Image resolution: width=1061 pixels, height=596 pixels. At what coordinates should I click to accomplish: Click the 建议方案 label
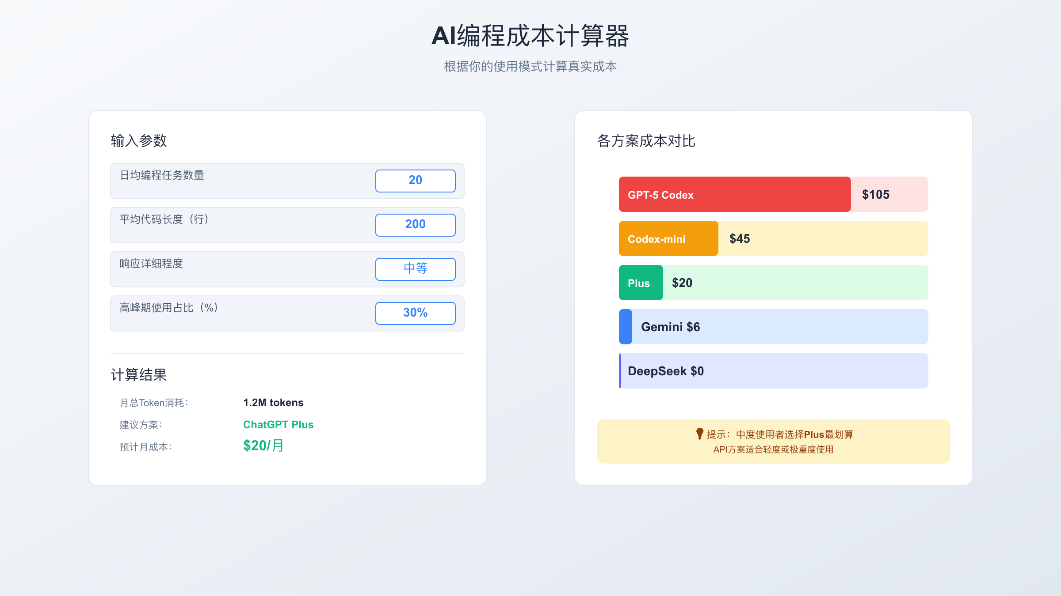click(x=141, y=425)
